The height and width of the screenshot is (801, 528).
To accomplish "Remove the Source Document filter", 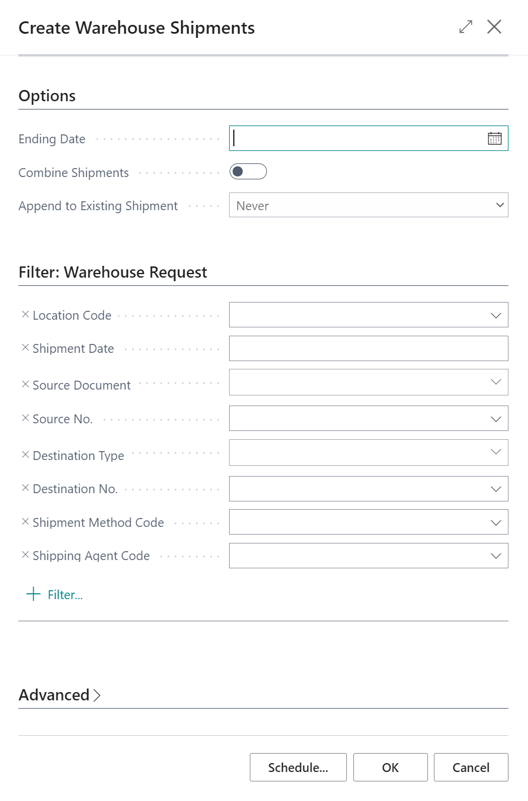I will click(x=25, y=384).
